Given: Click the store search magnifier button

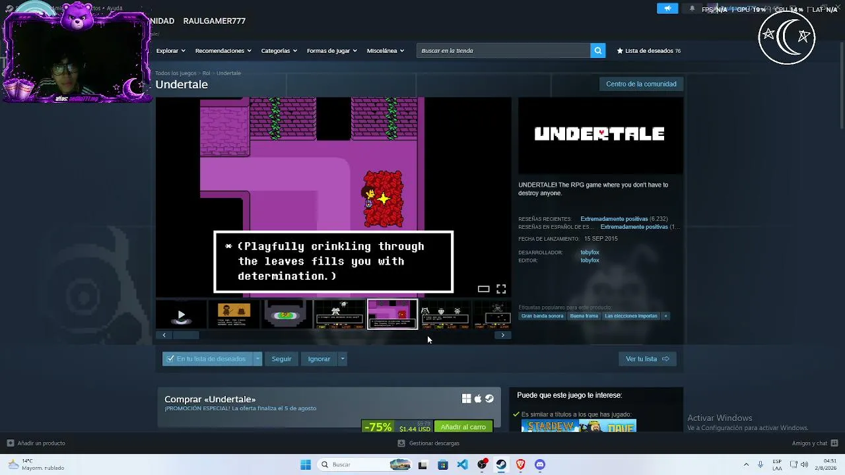Looking at the screenshot, I should (597, 50).
